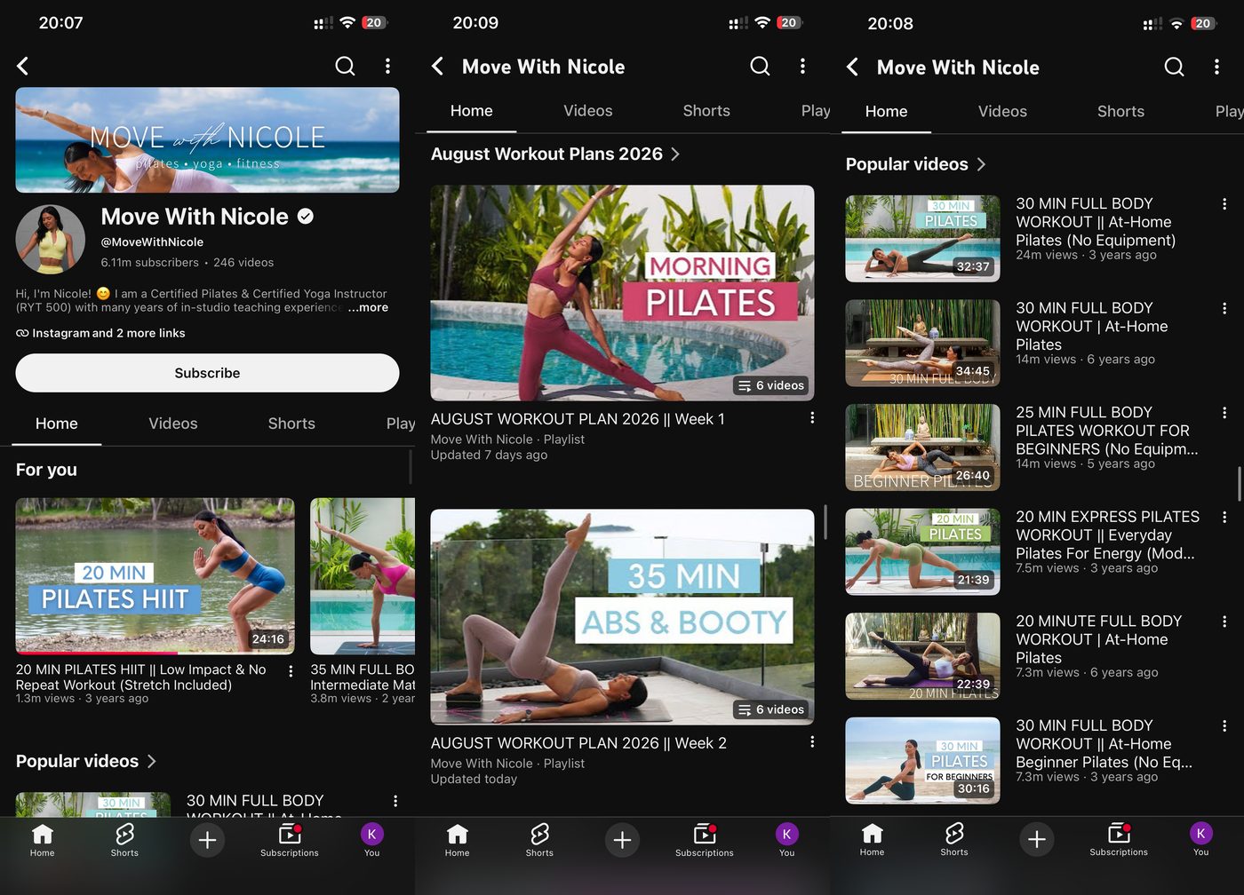The image size is (1244, 895).
Task: Open the @MoveWithNicole handle
Action: point(152,242)
